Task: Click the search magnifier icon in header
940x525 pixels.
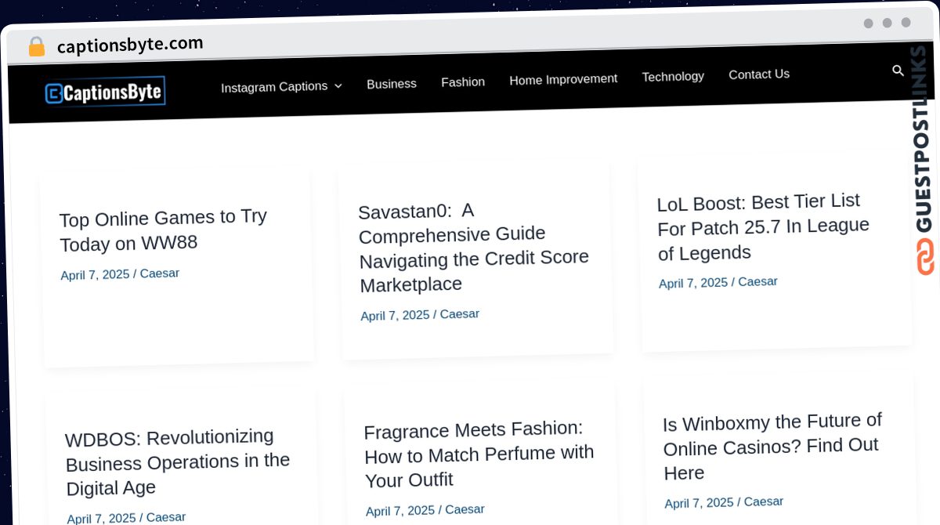Action: tap(898, 71)
